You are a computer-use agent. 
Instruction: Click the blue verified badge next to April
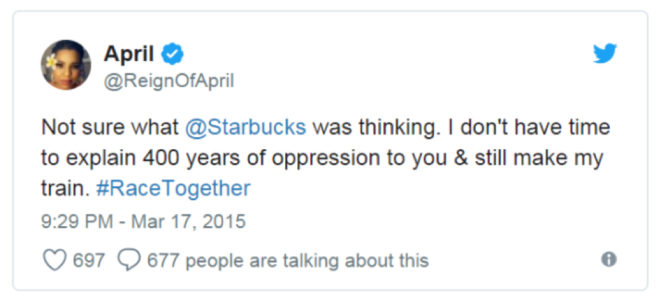tap(173, 53)
